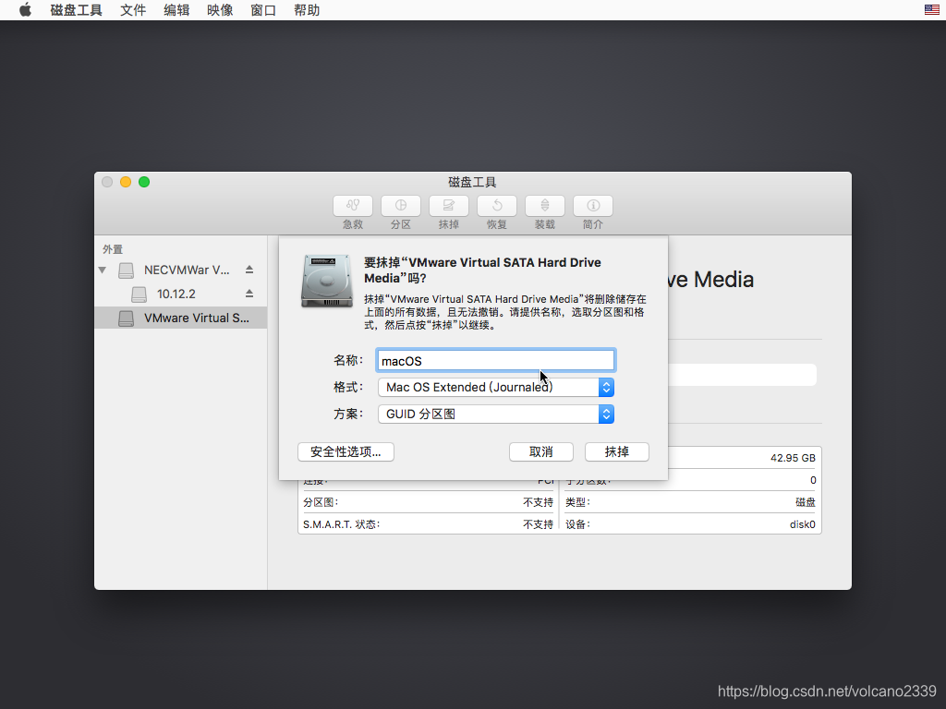Click the Mount (装载) toolbar icon
The image size is (946, 709).
(545, 206)
